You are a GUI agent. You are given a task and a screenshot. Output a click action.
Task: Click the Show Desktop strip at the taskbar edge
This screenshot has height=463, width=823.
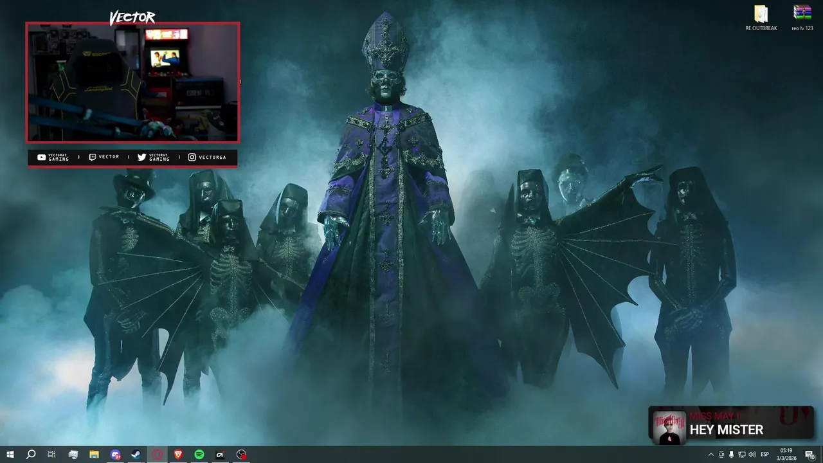[822, 455]
